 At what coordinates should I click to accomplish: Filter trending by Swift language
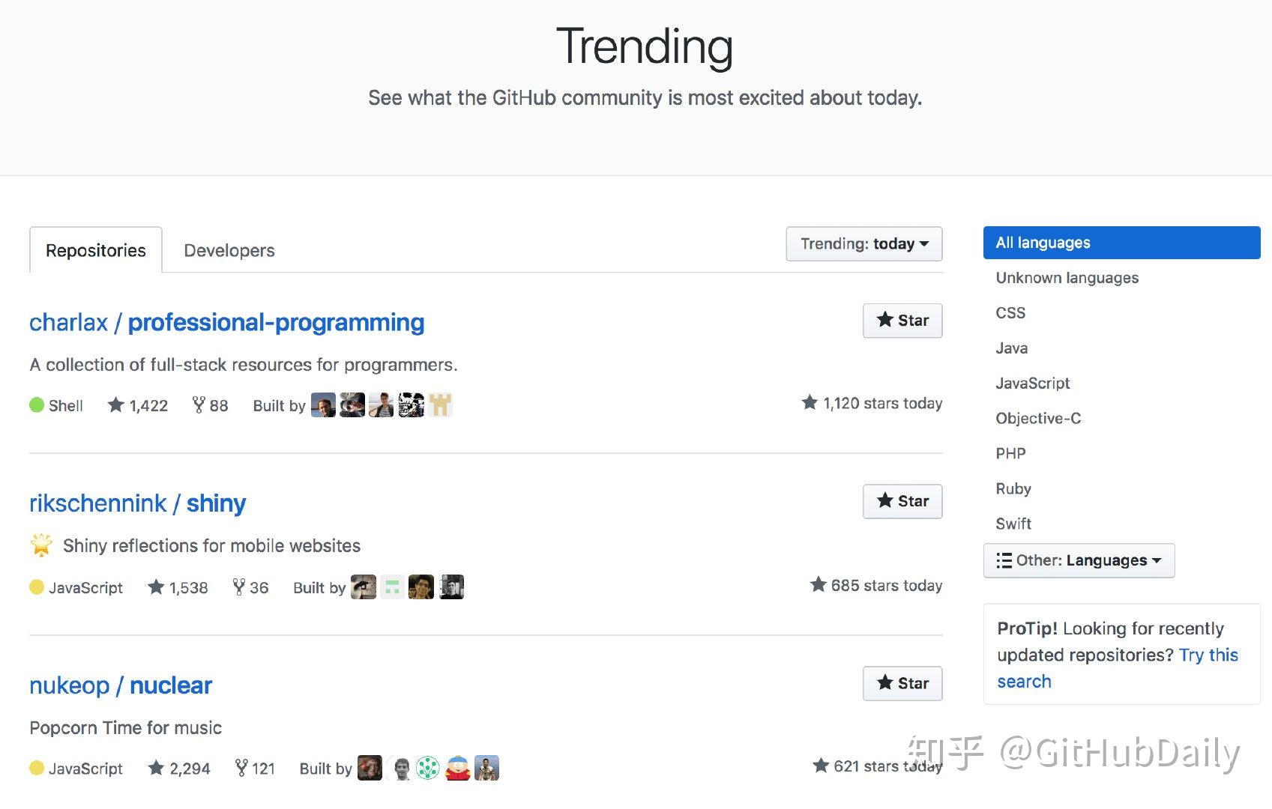(1013, 524)
